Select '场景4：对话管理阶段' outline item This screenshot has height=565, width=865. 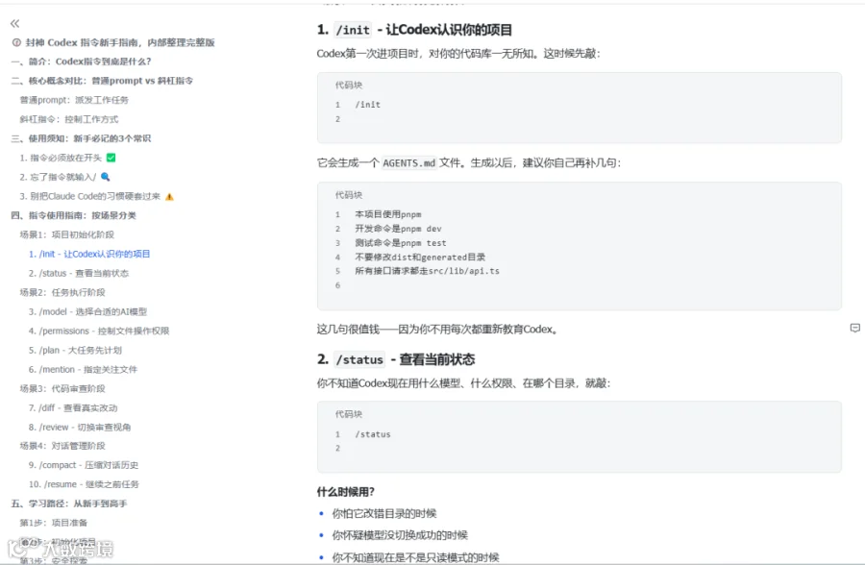[62, 446]
